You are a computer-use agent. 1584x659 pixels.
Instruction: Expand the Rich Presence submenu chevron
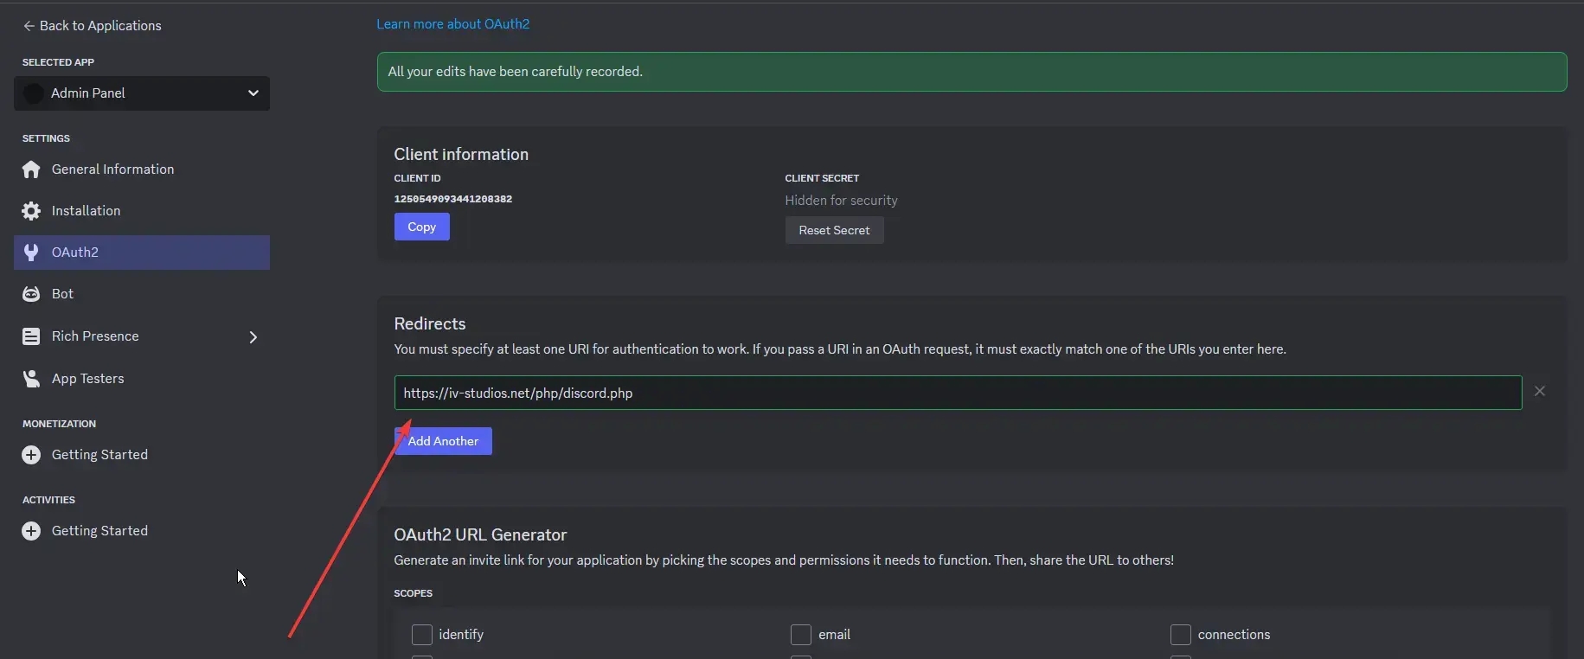253,337
